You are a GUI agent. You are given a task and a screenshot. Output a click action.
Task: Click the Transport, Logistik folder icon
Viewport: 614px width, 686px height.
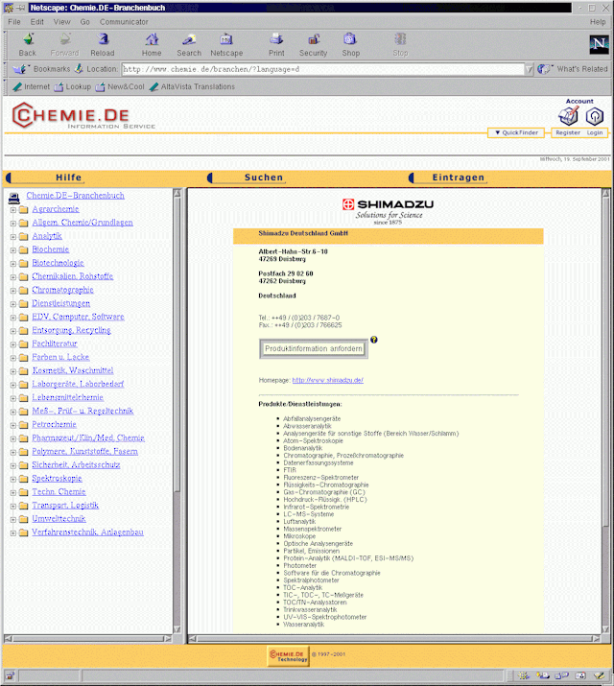[24, 507]
